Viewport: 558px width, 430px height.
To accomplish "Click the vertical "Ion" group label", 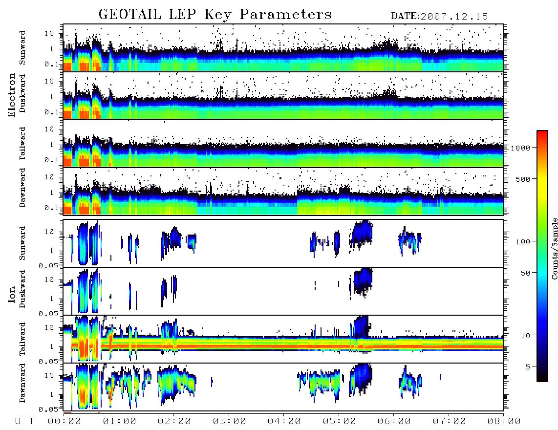I will pos(11,294).
